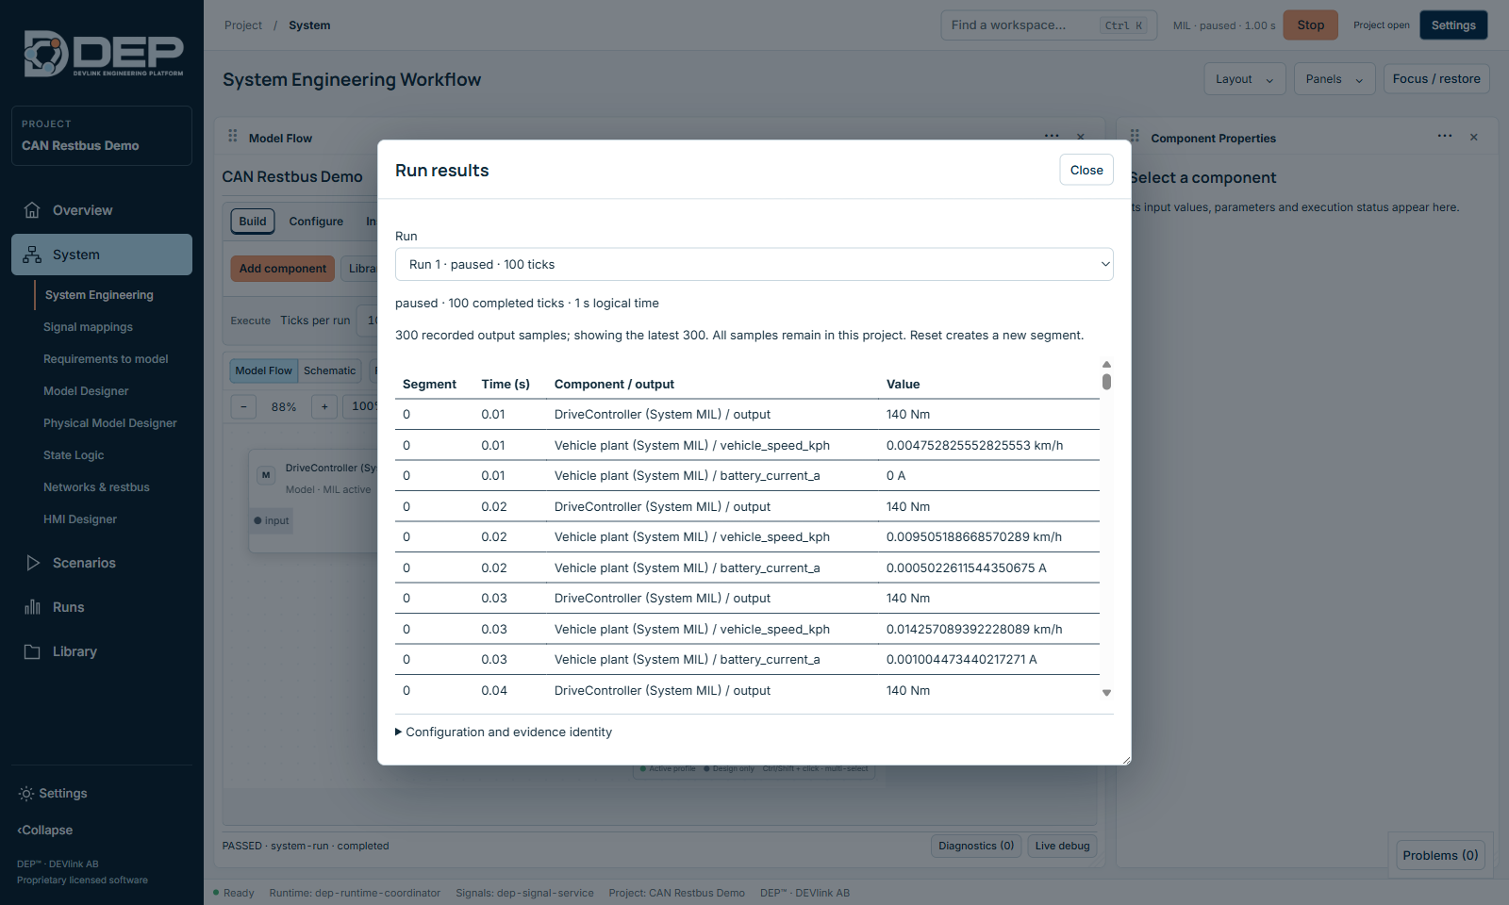
Task: Open the Problems (0) button
Action: 1440,855
